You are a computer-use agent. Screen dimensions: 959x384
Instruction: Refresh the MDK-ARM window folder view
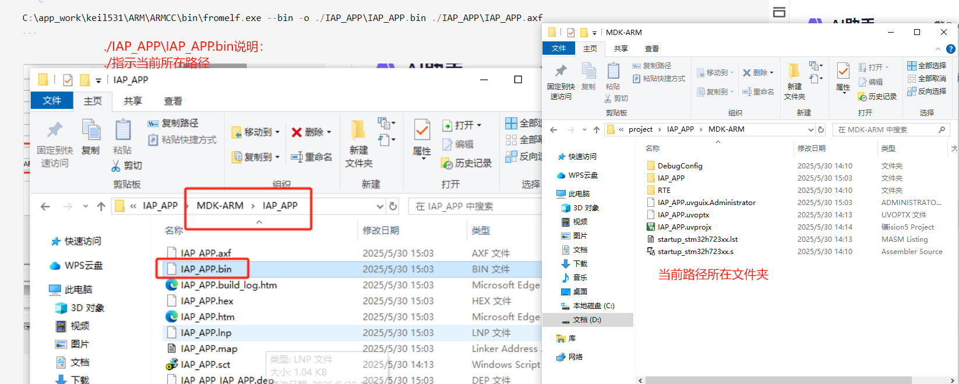[821, 129]
